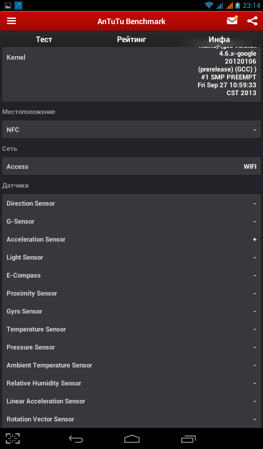Viewport: 263px width, 449px height.
Task: Switch to the Рейтинг tab
Action: pos(131,39)
